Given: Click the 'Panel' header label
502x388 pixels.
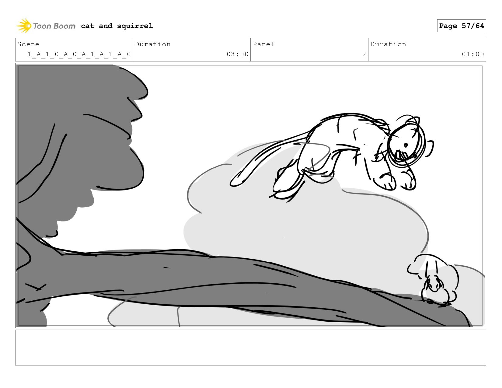Looking at the screenshot, I should coord(263,44).
